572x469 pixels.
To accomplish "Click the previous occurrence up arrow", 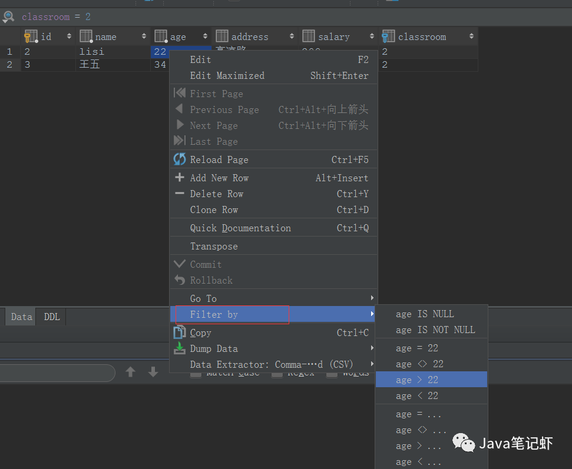I will (131, 372).
